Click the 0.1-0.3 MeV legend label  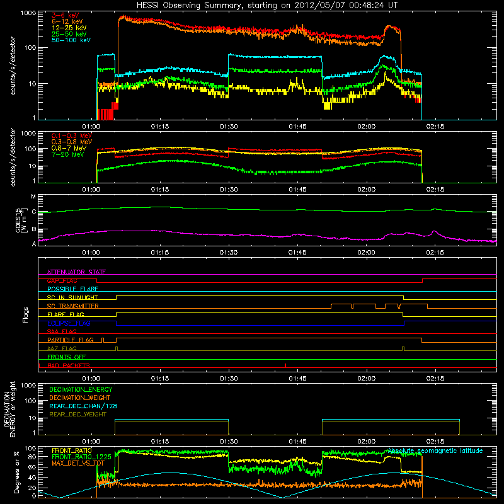[x=72, y=135]
